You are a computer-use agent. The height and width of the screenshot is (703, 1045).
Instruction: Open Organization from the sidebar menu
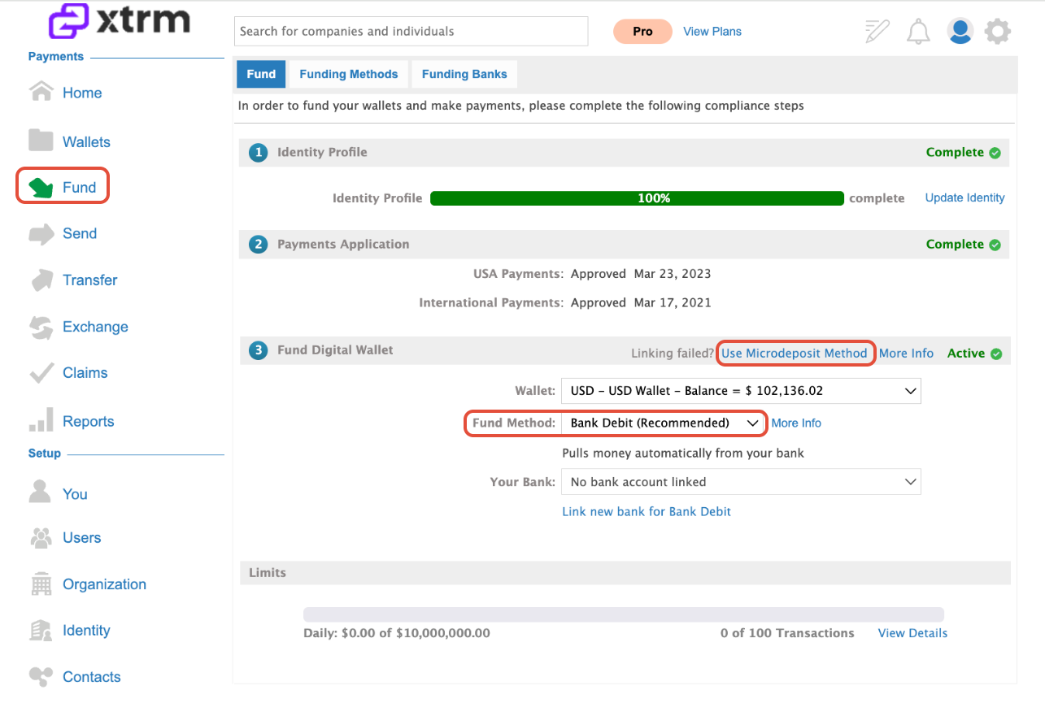click(105, 584)
